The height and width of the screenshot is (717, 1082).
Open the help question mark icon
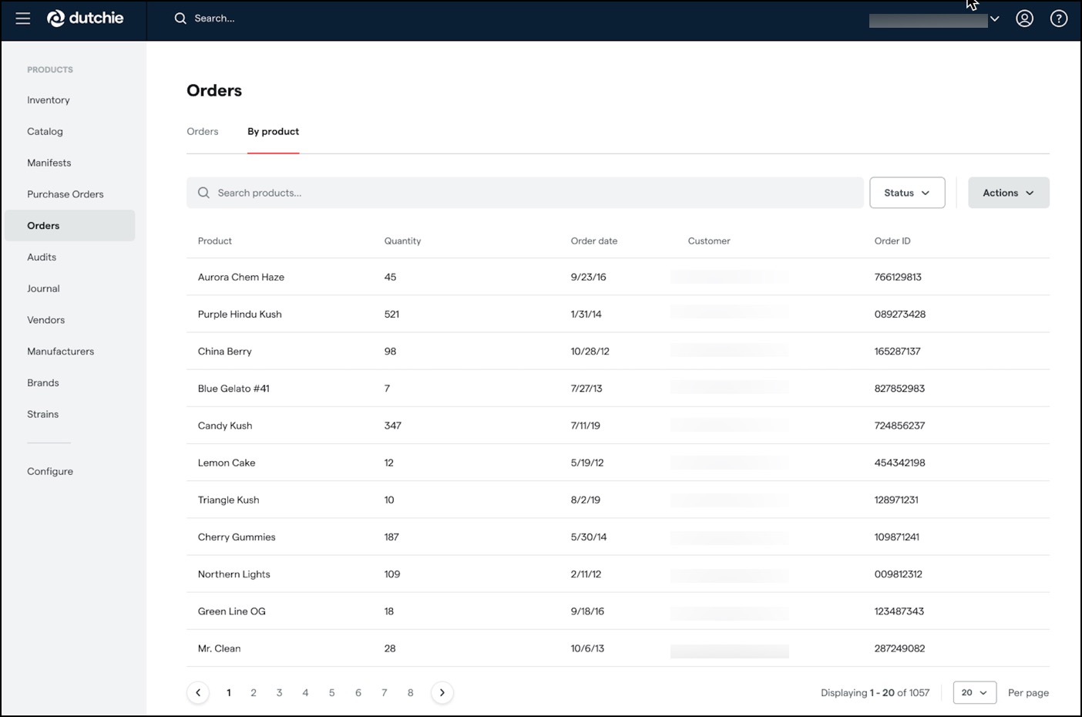[x=1059, y=19]
